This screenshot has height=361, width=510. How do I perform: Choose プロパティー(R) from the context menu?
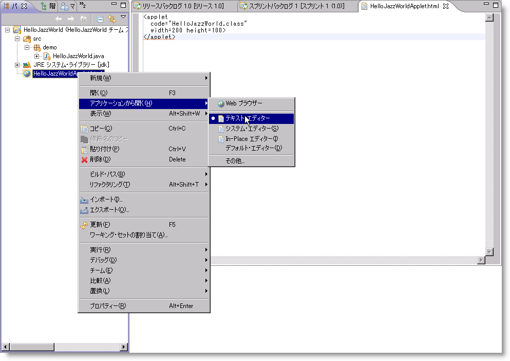[144, 306]
